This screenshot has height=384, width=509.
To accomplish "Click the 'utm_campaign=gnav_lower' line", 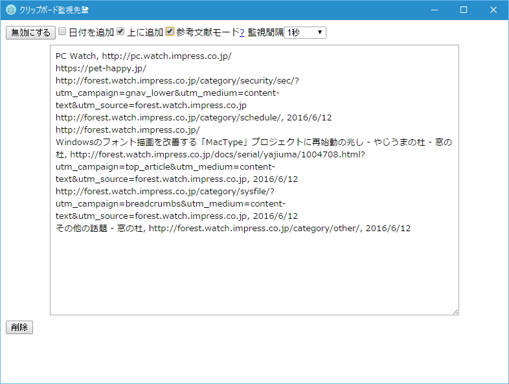I will tap(168, 93).
